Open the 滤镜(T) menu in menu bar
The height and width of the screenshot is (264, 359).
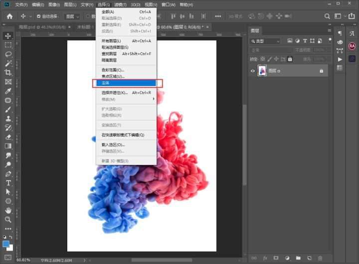click(120, 4)
